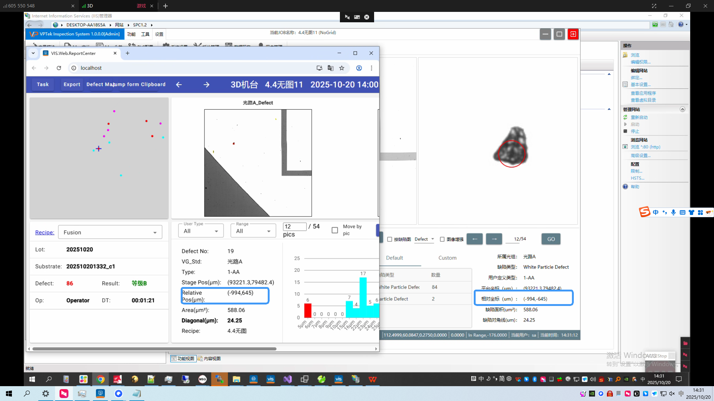Open the User Type dropdown

click(201, 231)
